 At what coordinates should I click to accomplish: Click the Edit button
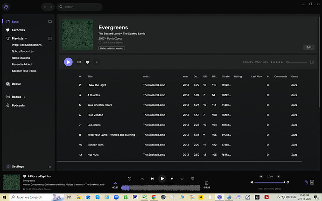click(308, 47)
